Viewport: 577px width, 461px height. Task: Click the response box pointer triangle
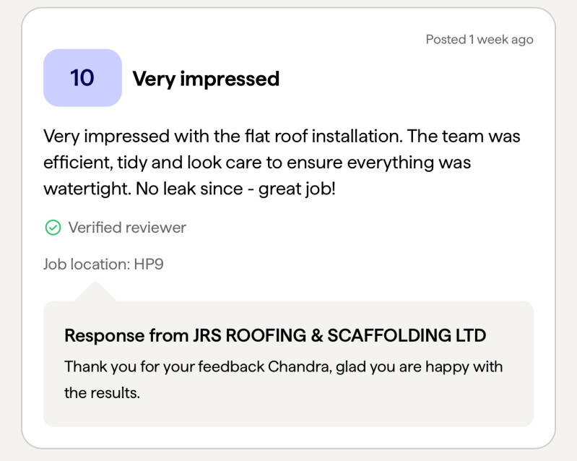95,292
